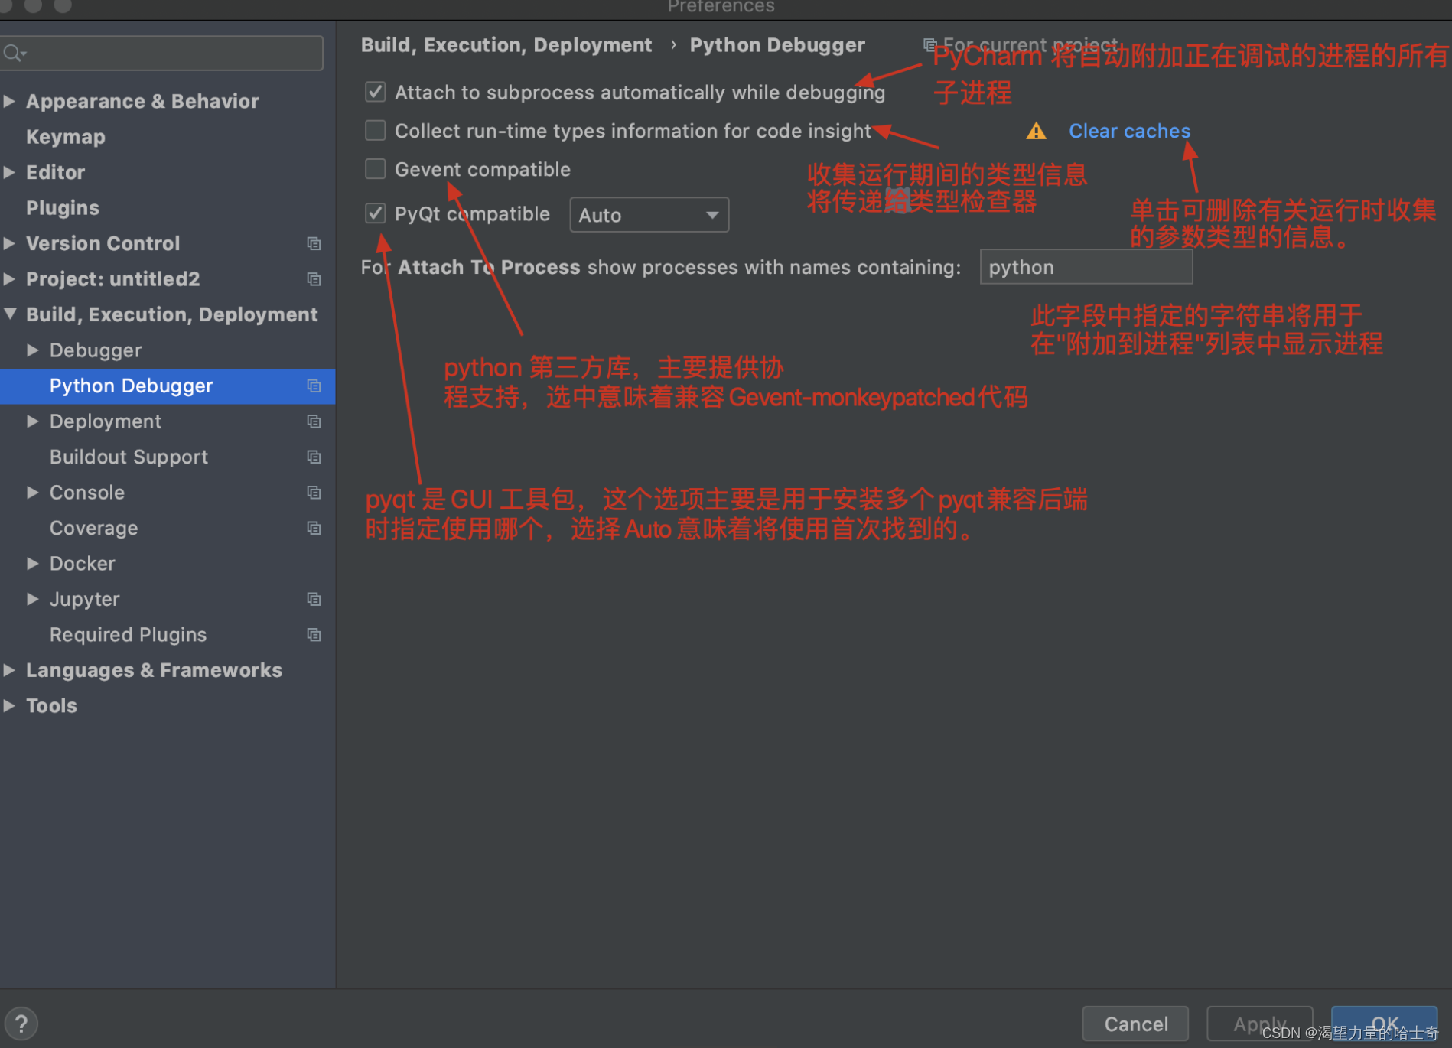This screenshot has height=1048, width=1452.
Task: Click the Apply button
Action: pyautogui.click(x=1259, y=1024)
